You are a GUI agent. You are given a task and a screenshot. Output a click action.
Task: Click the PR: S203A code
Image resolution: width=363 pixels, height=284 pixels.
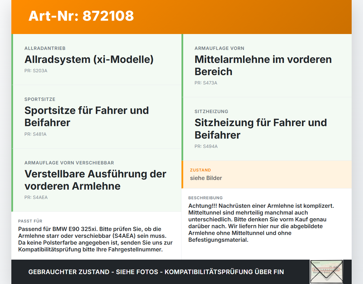click(x=36, y=71)
